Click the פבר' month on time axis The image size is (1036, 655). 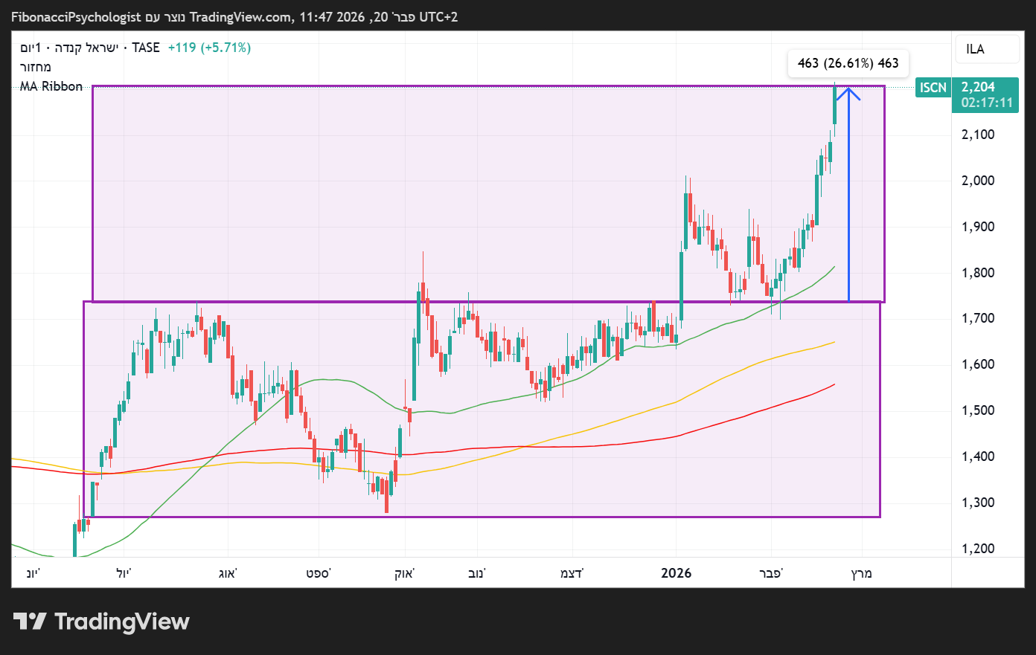point(771,573)
